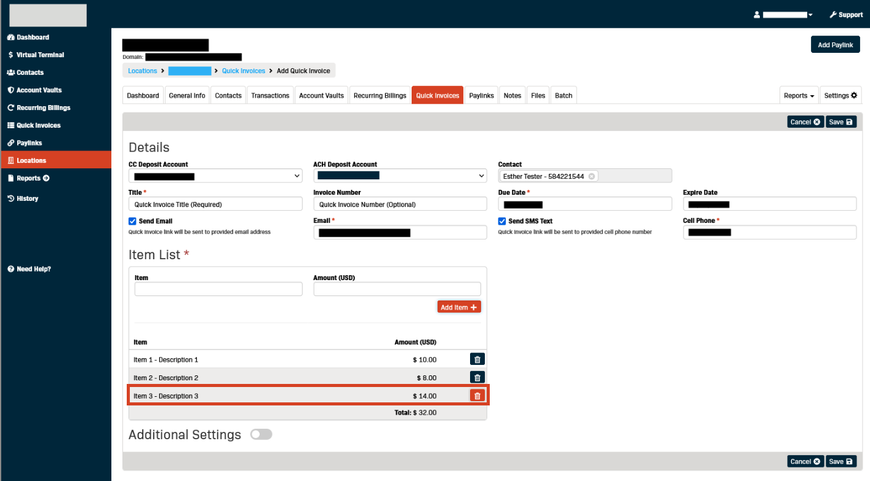Screen dimensions: 870x481
Task: Click the top Cancel button
Action: pyautogui.click(x=805, y=122)
